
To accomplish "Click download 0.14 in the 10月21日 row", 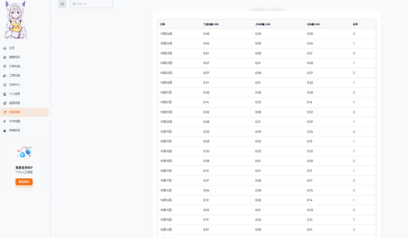I will click(x=206, y=102).
